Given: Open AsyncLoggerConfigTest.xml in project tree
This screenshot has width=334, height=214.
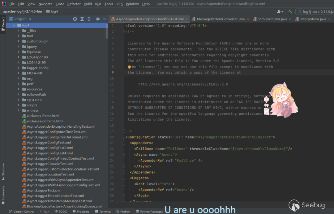Looking at the screenshot, I should pyautogui.click(x=49, y=142).
